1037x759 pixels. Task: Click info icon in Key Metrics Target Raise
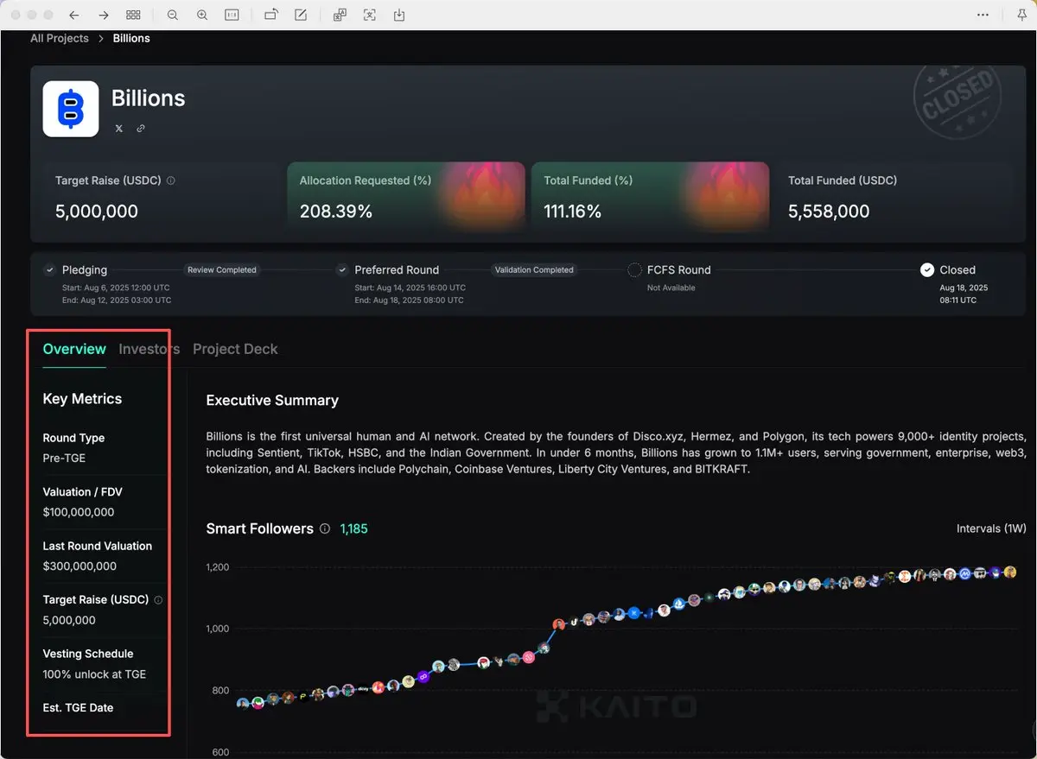(x=158, y=600)
